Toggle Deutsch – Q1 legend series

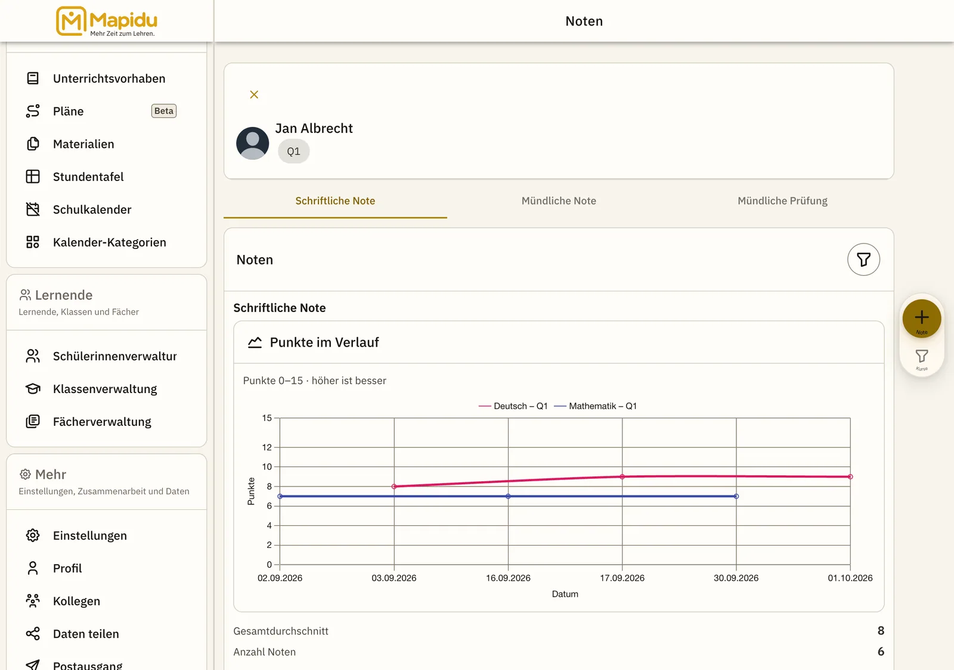(513, 406)
